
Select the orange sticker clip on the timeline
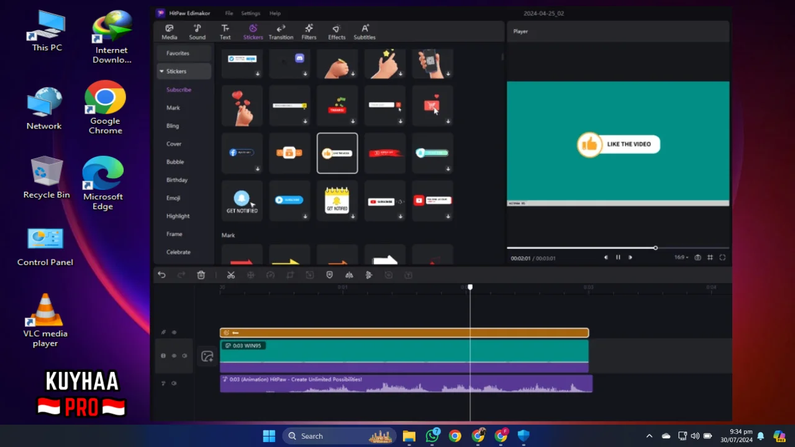pos(404,333)
